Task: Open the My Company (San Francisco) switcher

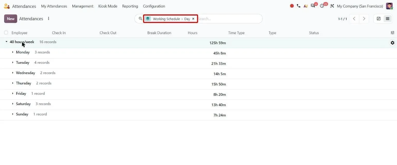Action: coord(360,6)
